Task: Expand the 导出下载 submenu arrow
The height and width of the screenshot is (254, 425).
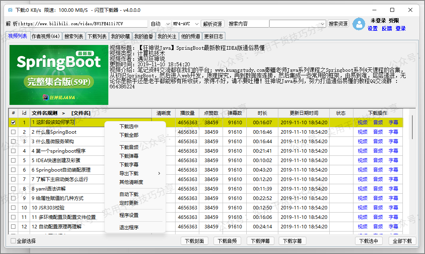Action: click(x=159, y=174)
